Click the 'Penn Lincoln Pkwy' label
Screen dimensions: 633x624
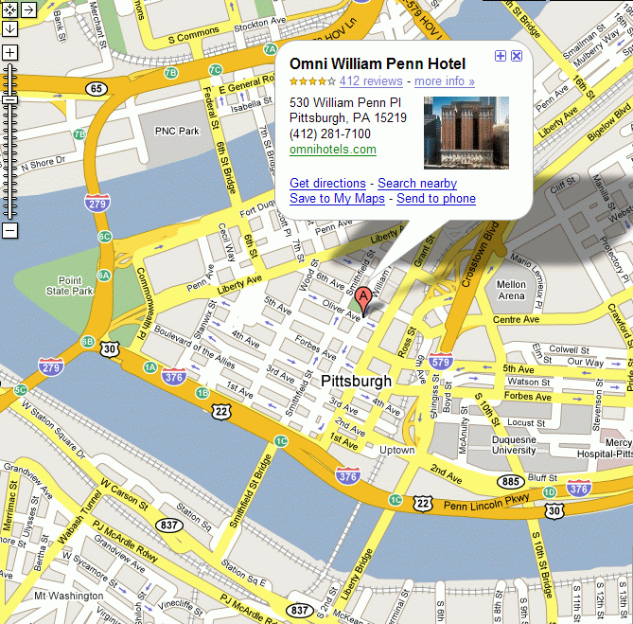[486, 502]
